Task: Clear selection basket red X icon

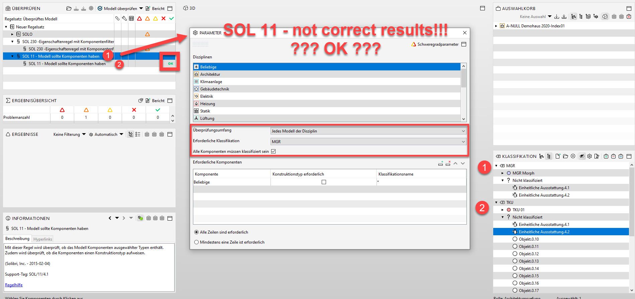Action: tap(629, 16)
